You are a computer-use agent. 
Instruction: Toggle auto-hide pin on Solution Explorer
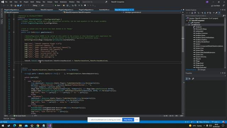pos(223,10)
